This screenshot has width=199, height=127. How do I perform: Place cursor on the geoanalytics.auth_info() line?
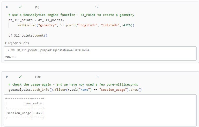tap(75, 89)
